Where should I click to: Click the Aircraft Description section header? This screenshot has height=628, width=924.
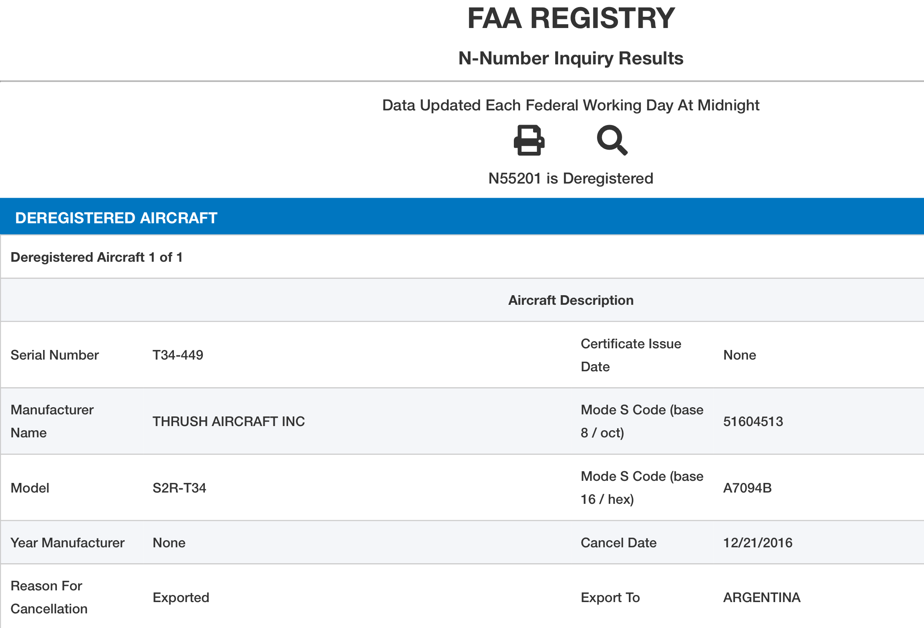click(x=571, y=300)
